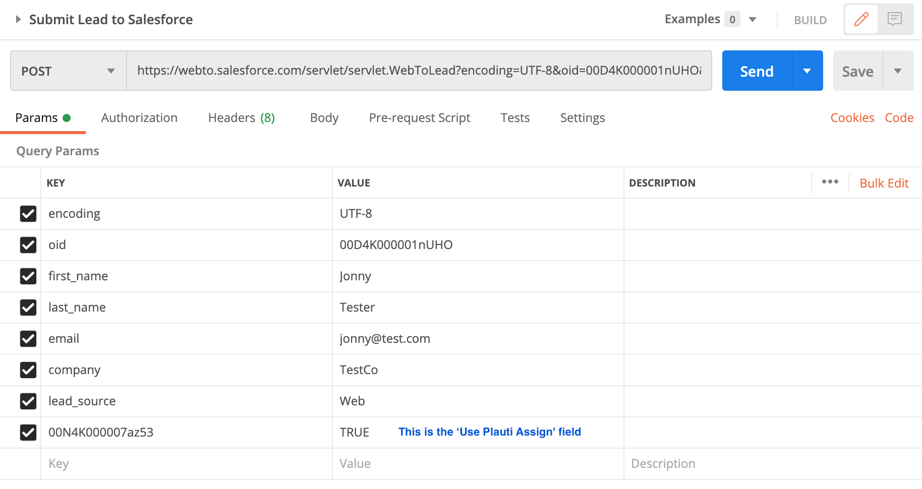Click the empty Description input field
Viewport: 922px width, 489px height.
tap(773, 464)
